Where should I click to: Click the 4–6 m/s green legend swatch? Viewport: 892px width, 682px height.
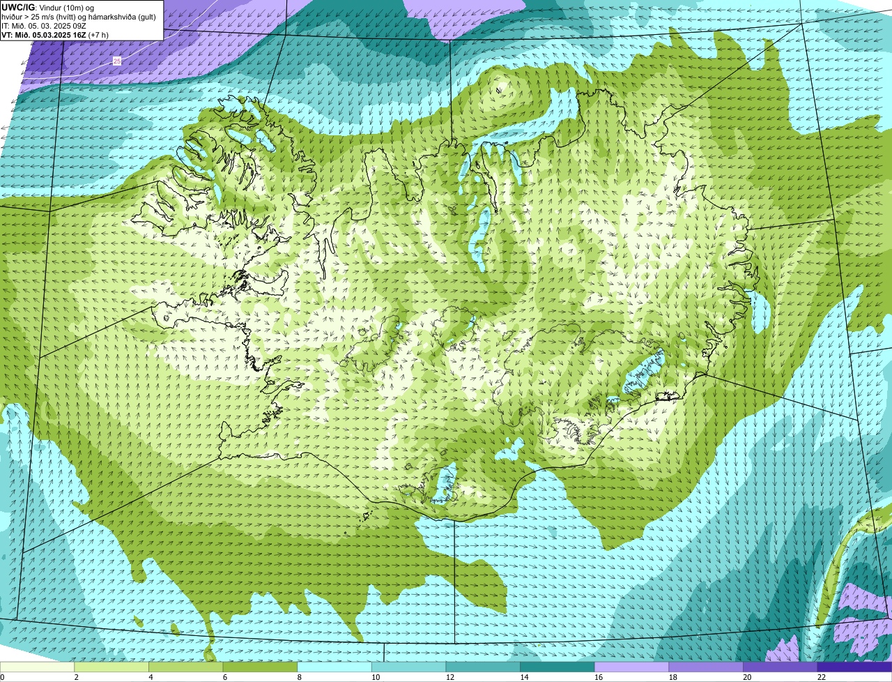pos(185,667)
